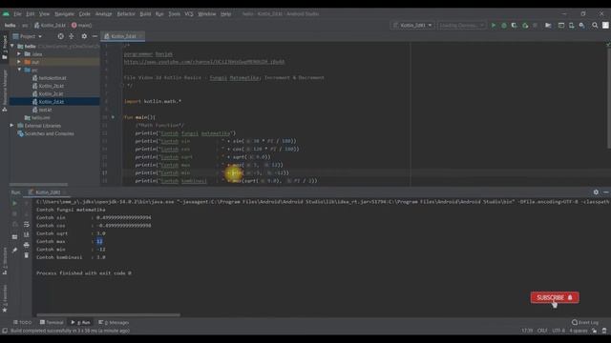
Task: Open the Tools menu
Action: pyautogui.click(x=174, y=13)
